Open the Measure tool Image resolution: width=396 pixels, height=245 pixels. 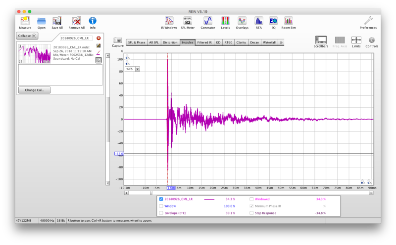click(x=25, y=23)
